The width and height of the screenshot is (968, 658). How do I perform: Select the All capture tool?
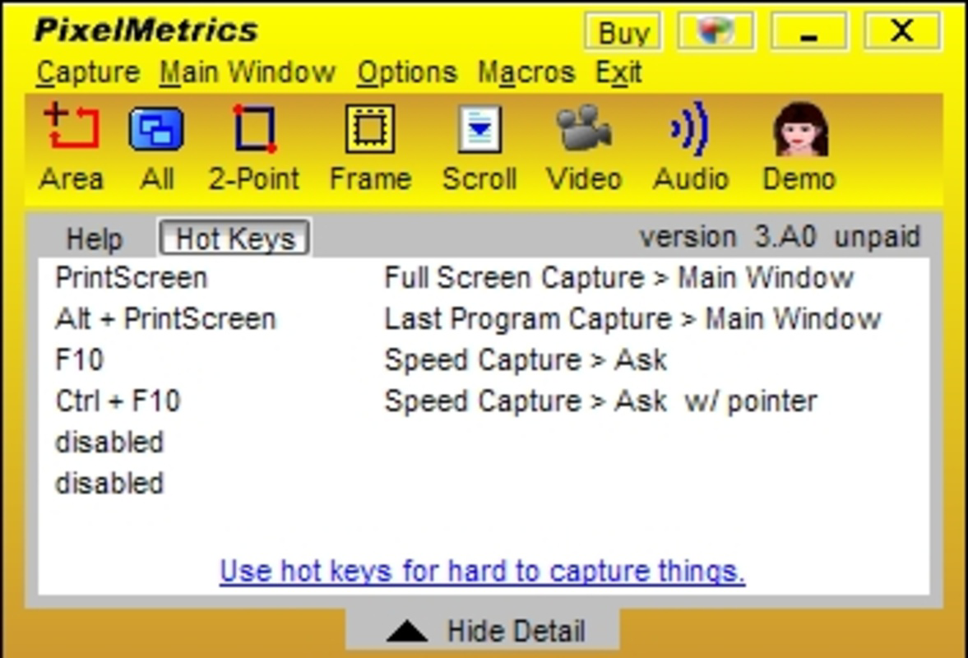coord(157,144)
